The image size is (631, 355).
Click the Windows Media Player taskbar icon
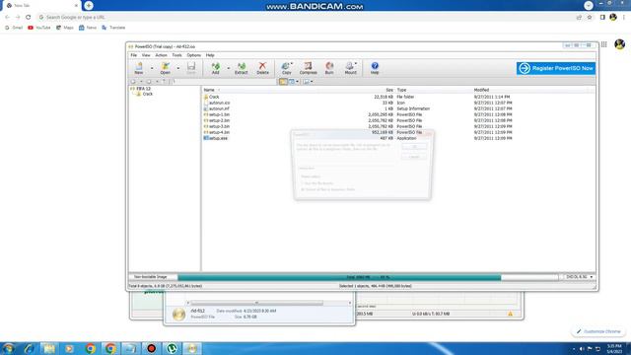click(x=69, y=348)
